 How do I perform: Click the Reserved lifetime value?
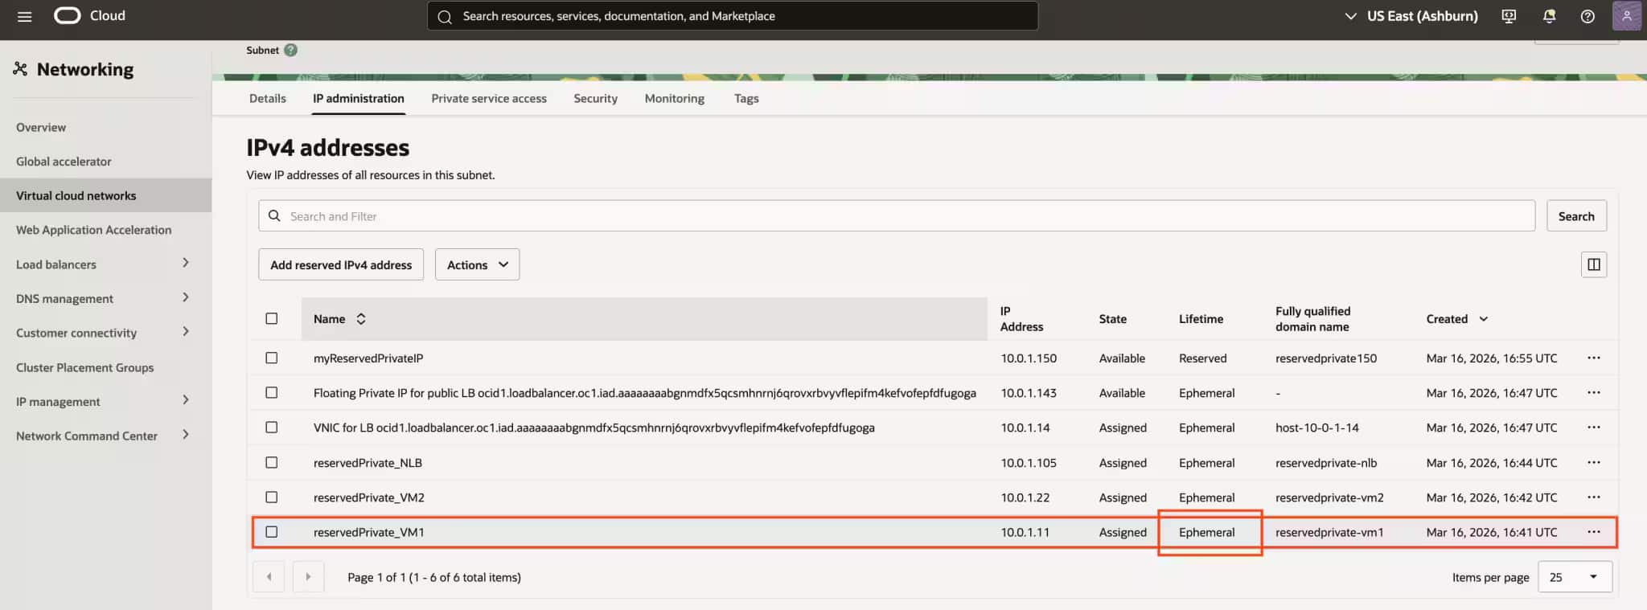[x=1202, y=358]
